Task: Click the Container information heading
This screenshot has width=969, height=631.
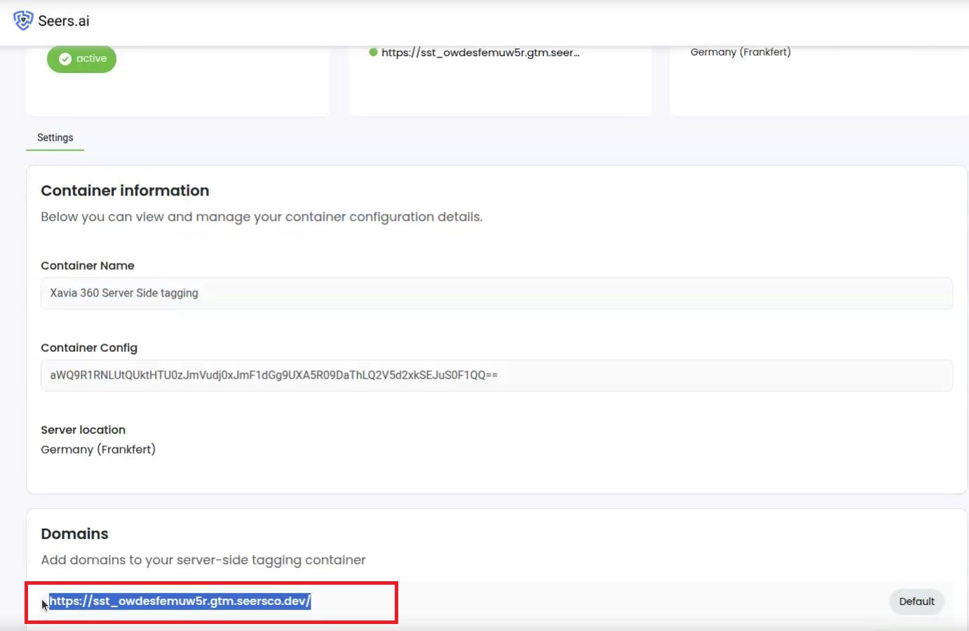Action: [125, 191]
